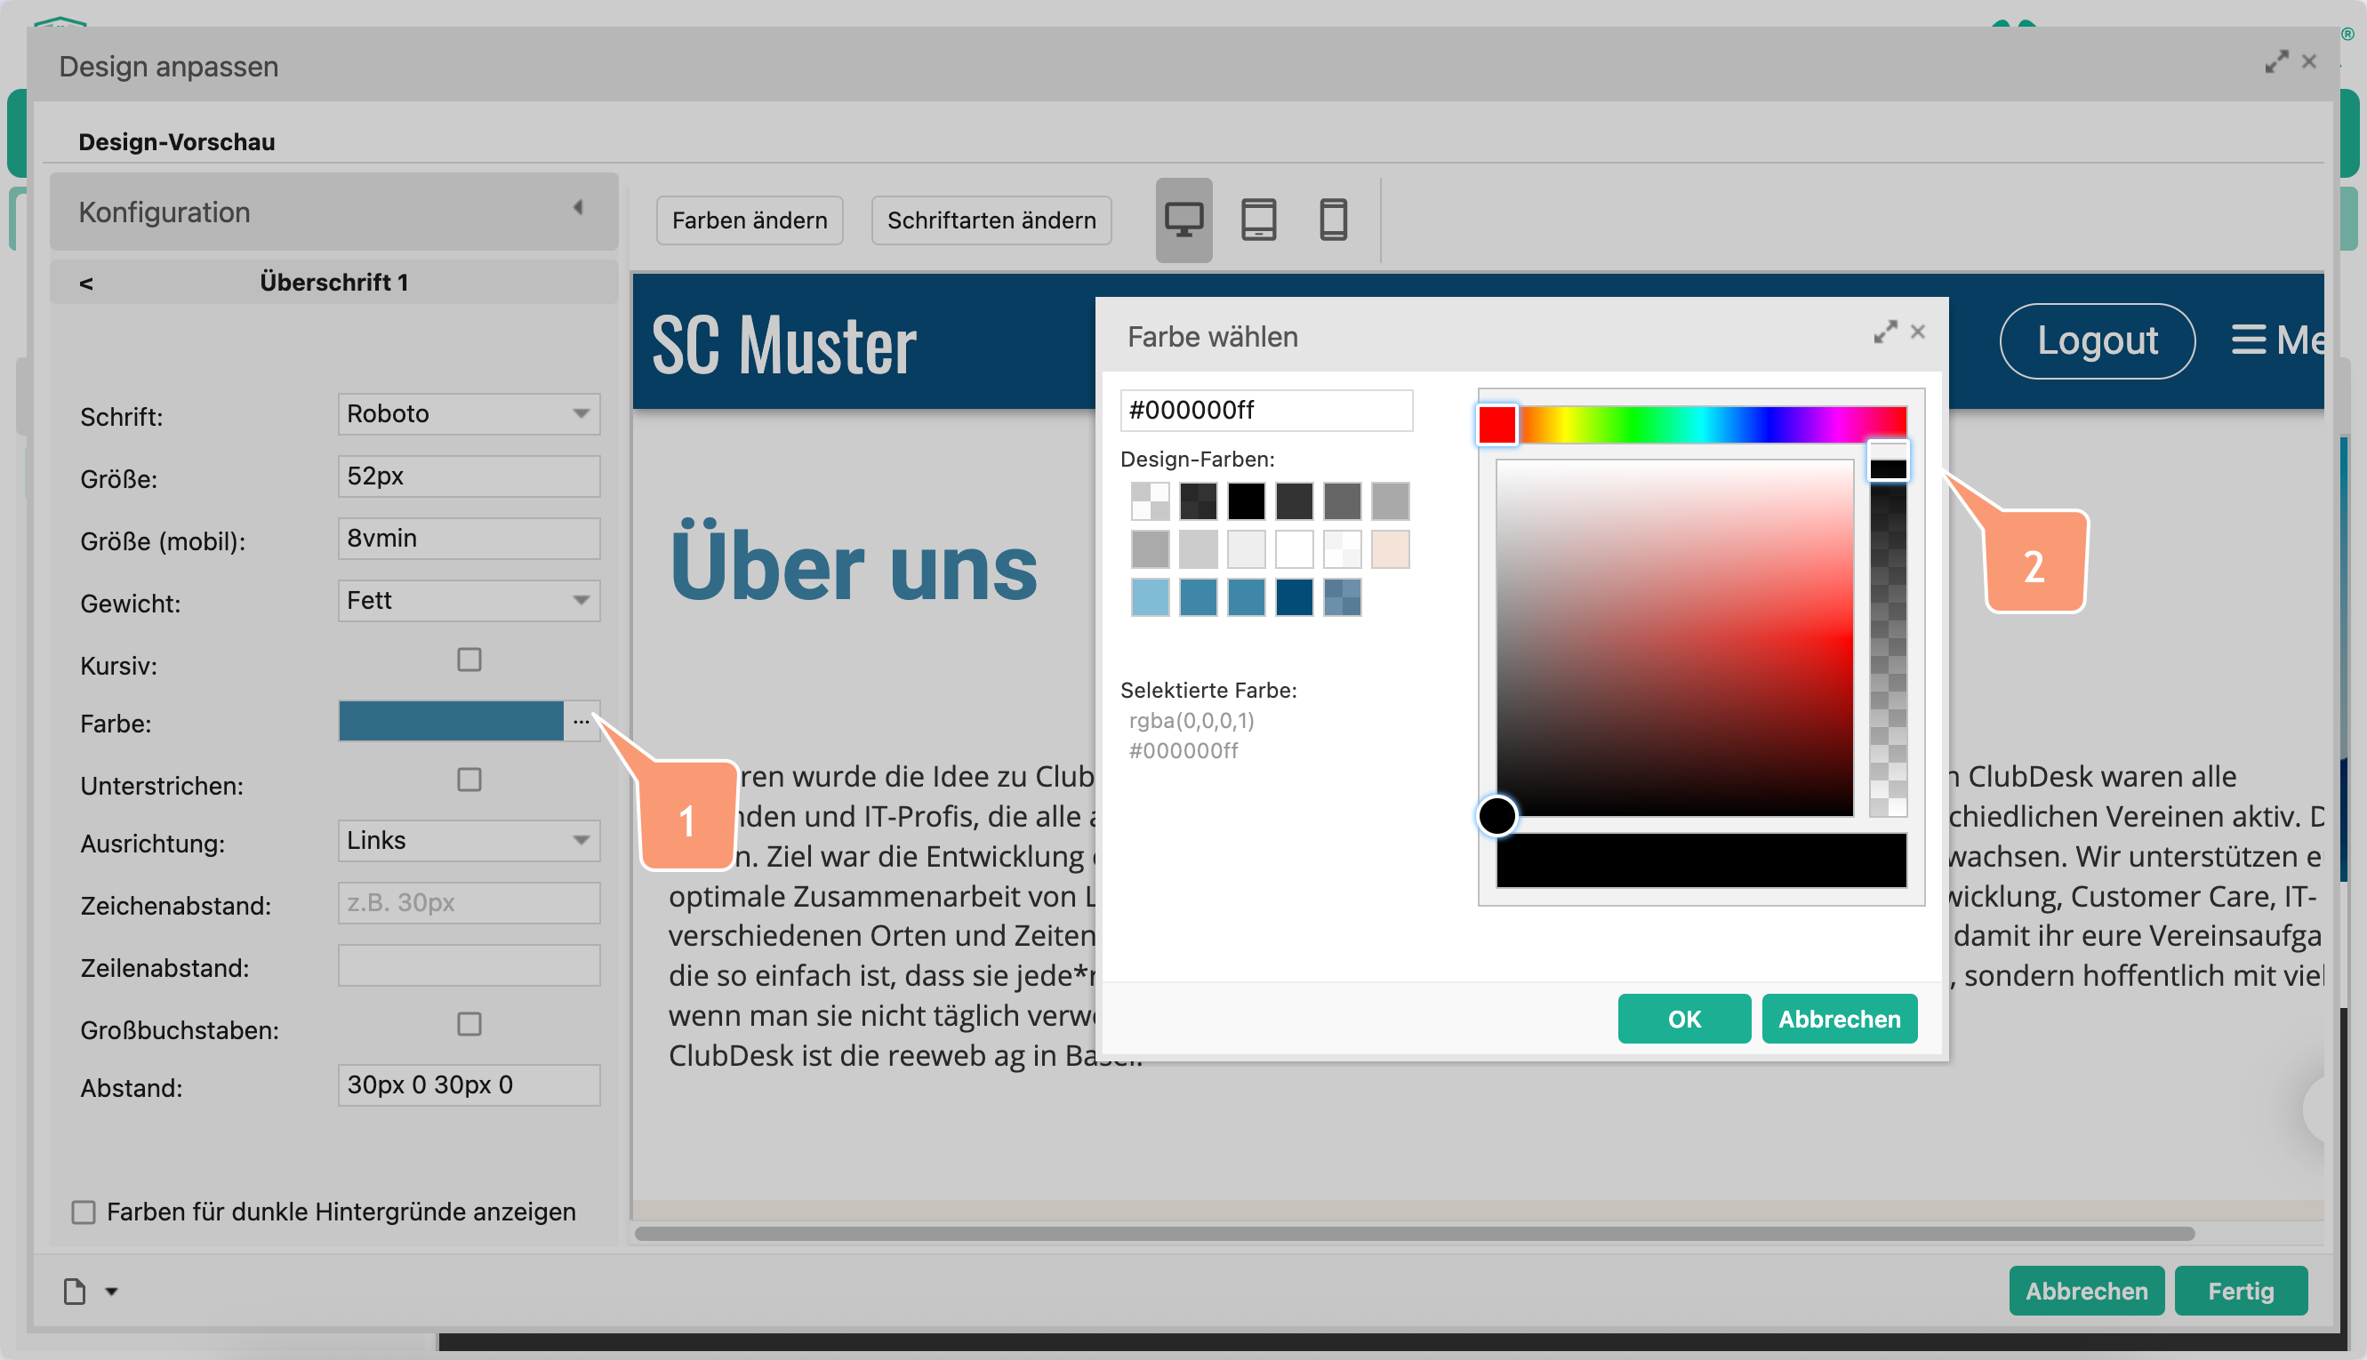Screen dimensions: 2367x1360
Task: Collapse the Konfiguration panel arrow
Action: pos(578,207)
